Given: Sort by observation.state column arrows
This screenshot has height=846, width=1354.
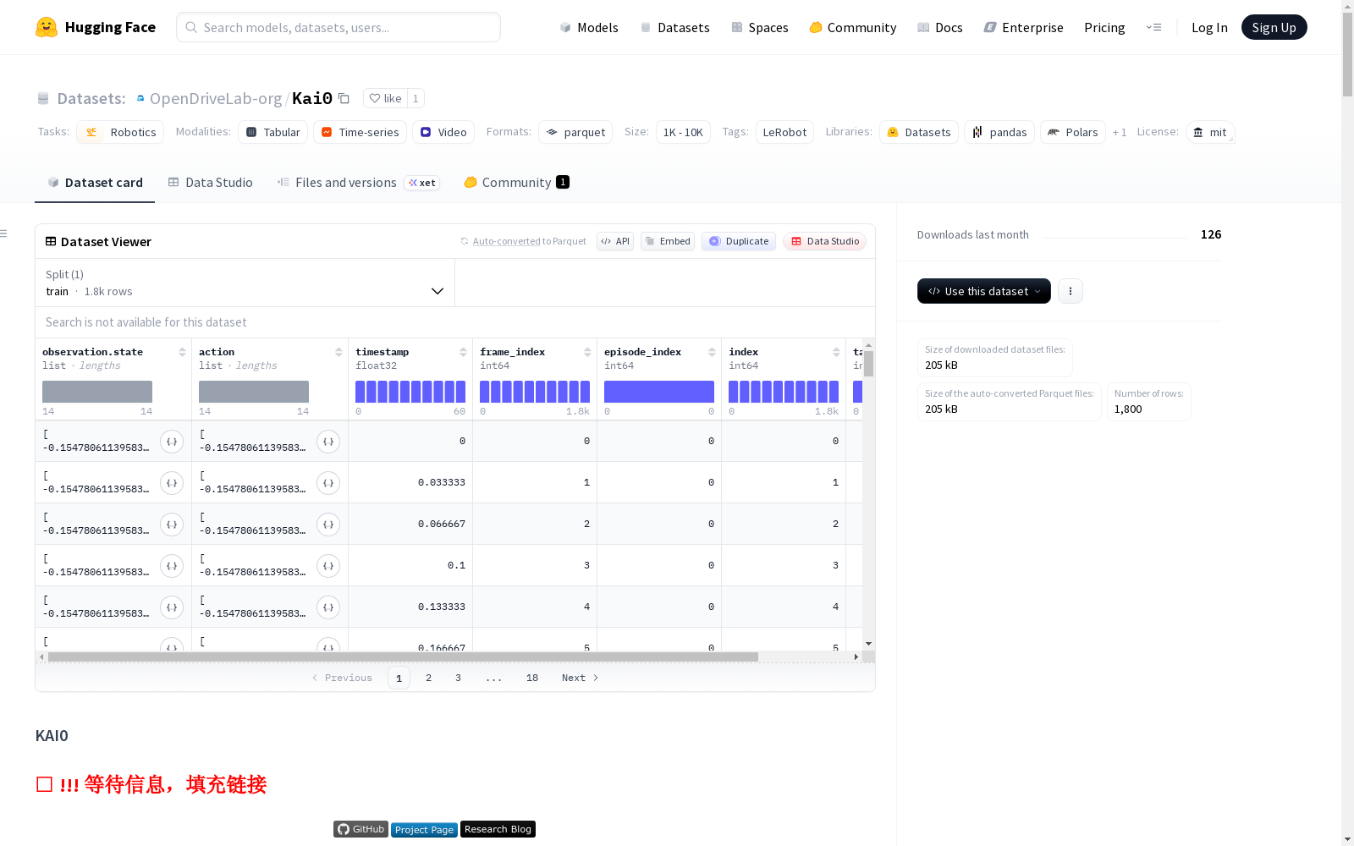Looking at the screenshot, I should (x=182, y=352).
